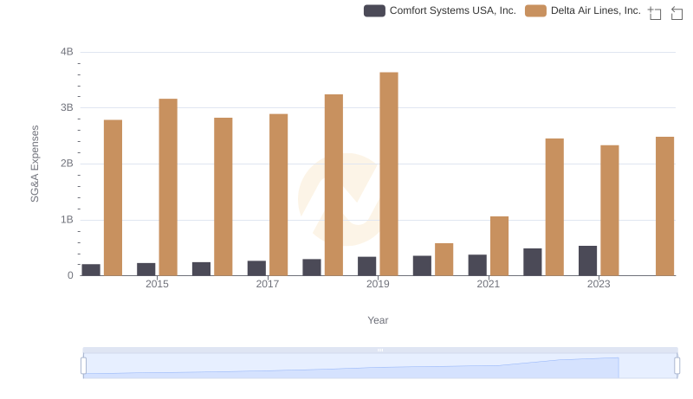Screen dimensions: 693x399
Task: Click the SG&A Expenses axis title
Action: point(35,164)
